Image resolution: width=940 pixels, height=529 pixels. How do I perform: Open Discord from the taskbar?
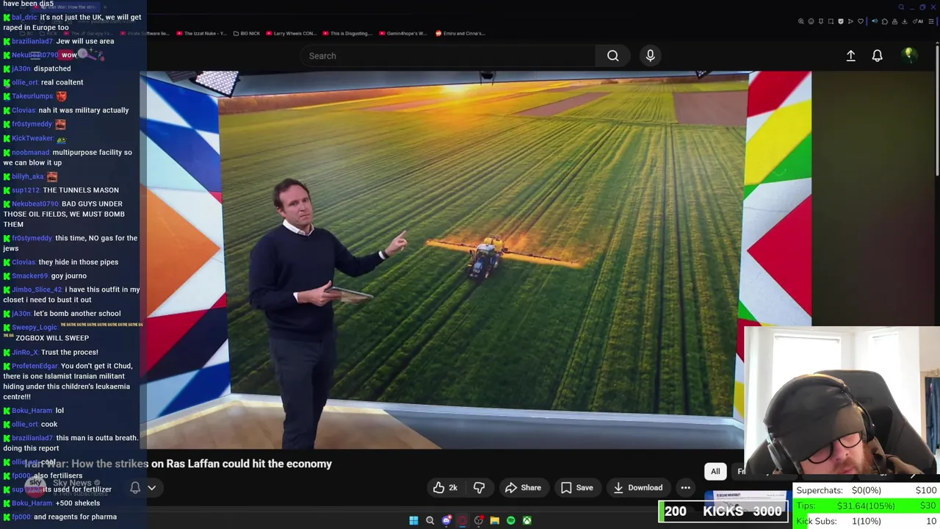pos(446,520)
